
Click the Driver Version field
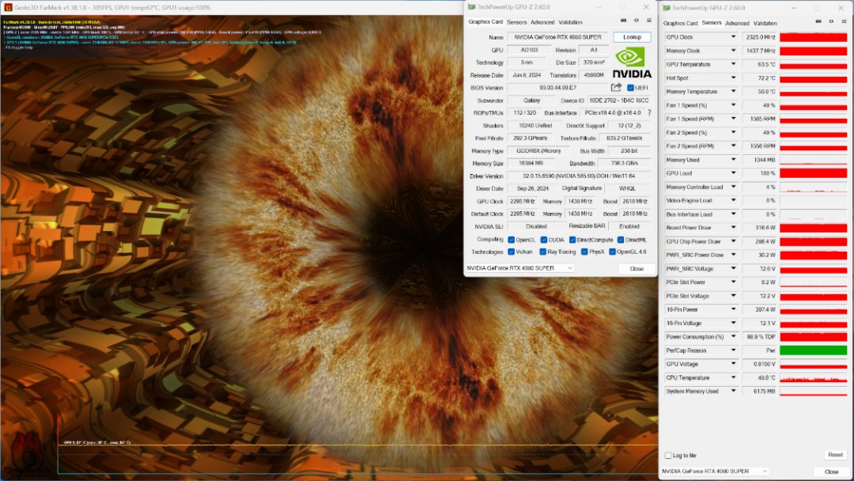[x=579, y=176]
